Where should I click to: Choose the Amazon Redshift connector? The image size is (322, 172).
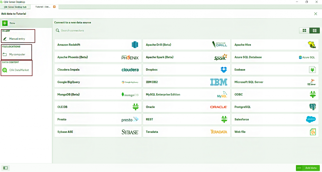(98, 45)
